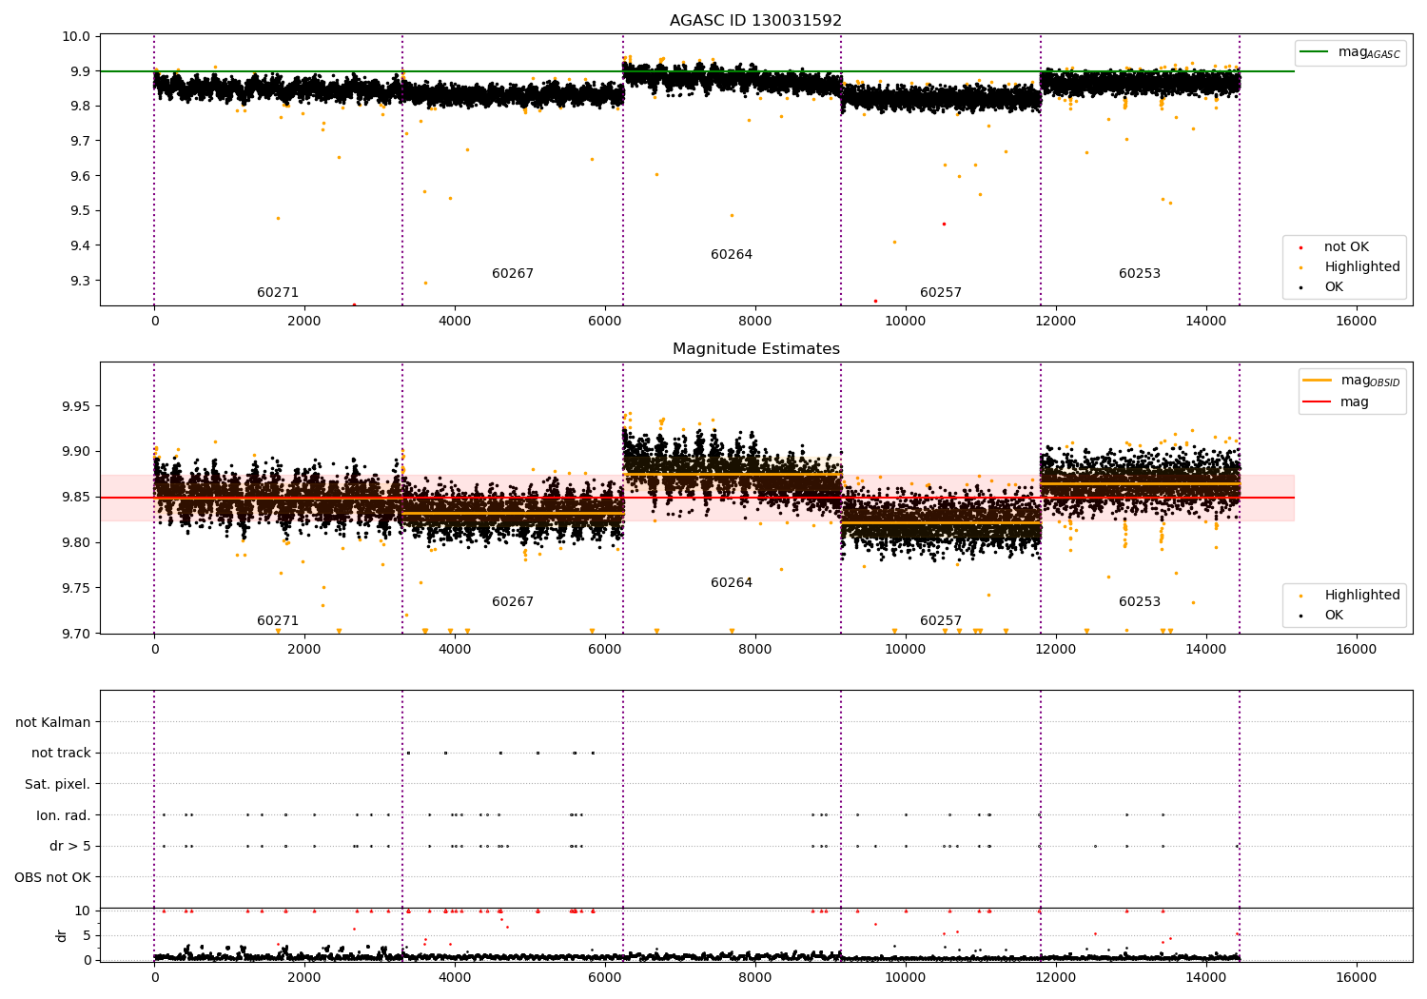Image resolution: width=1427 pixels, height=999 pixels.
Task: Click label 60253 in the Magnitude Estimates plot
Action: pyautogui.click(x=1140, y=602)
